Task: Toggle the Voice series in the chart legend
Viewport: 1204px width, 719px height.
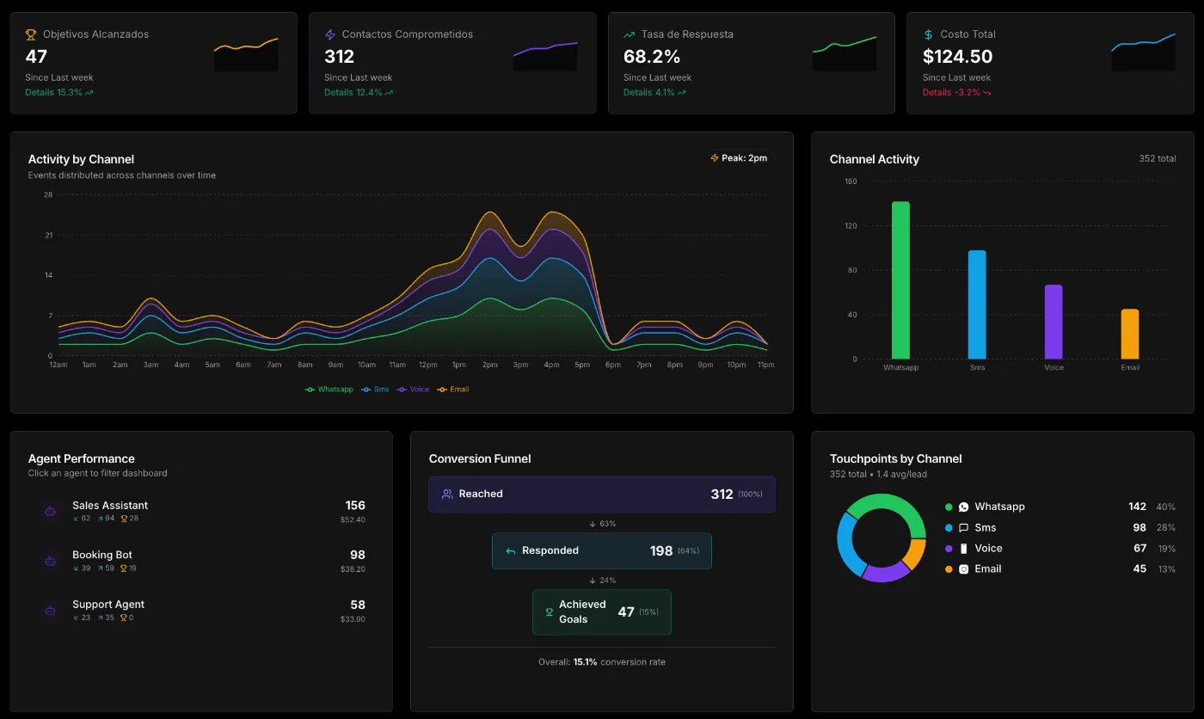Action: 413,390
